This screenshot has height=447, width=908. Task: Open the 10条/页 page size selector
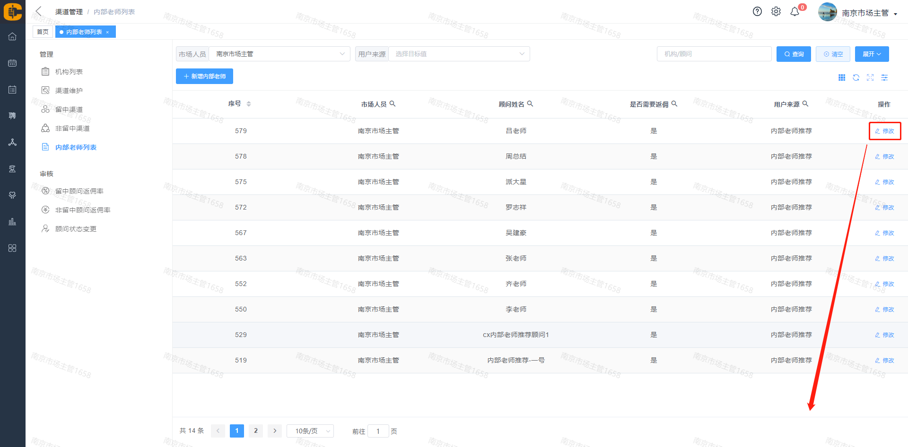tap(310, 431)
